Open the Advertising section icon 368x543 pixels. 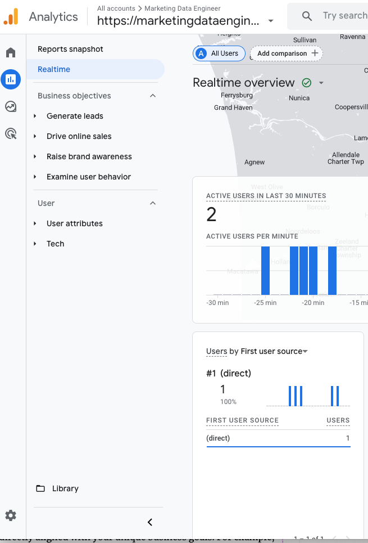[11, 133]
